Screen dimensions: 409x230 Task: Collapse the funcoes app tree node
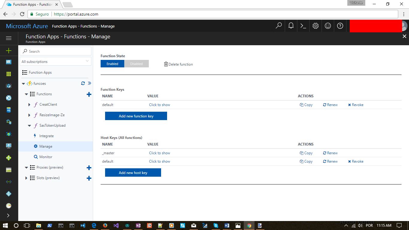[24, 84]
